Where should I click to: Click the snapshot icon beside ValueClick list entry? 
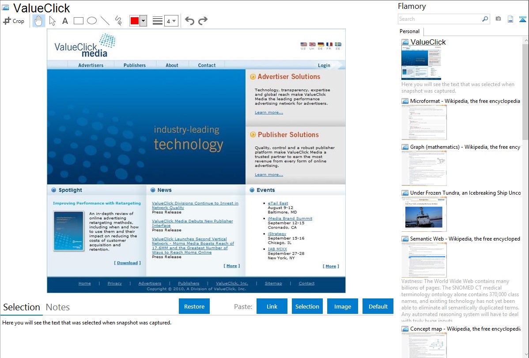pos(405,42)
